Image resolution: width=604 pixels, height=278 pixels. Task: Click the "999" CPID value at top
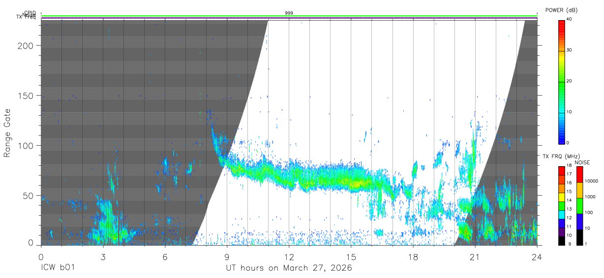[289, 13]
